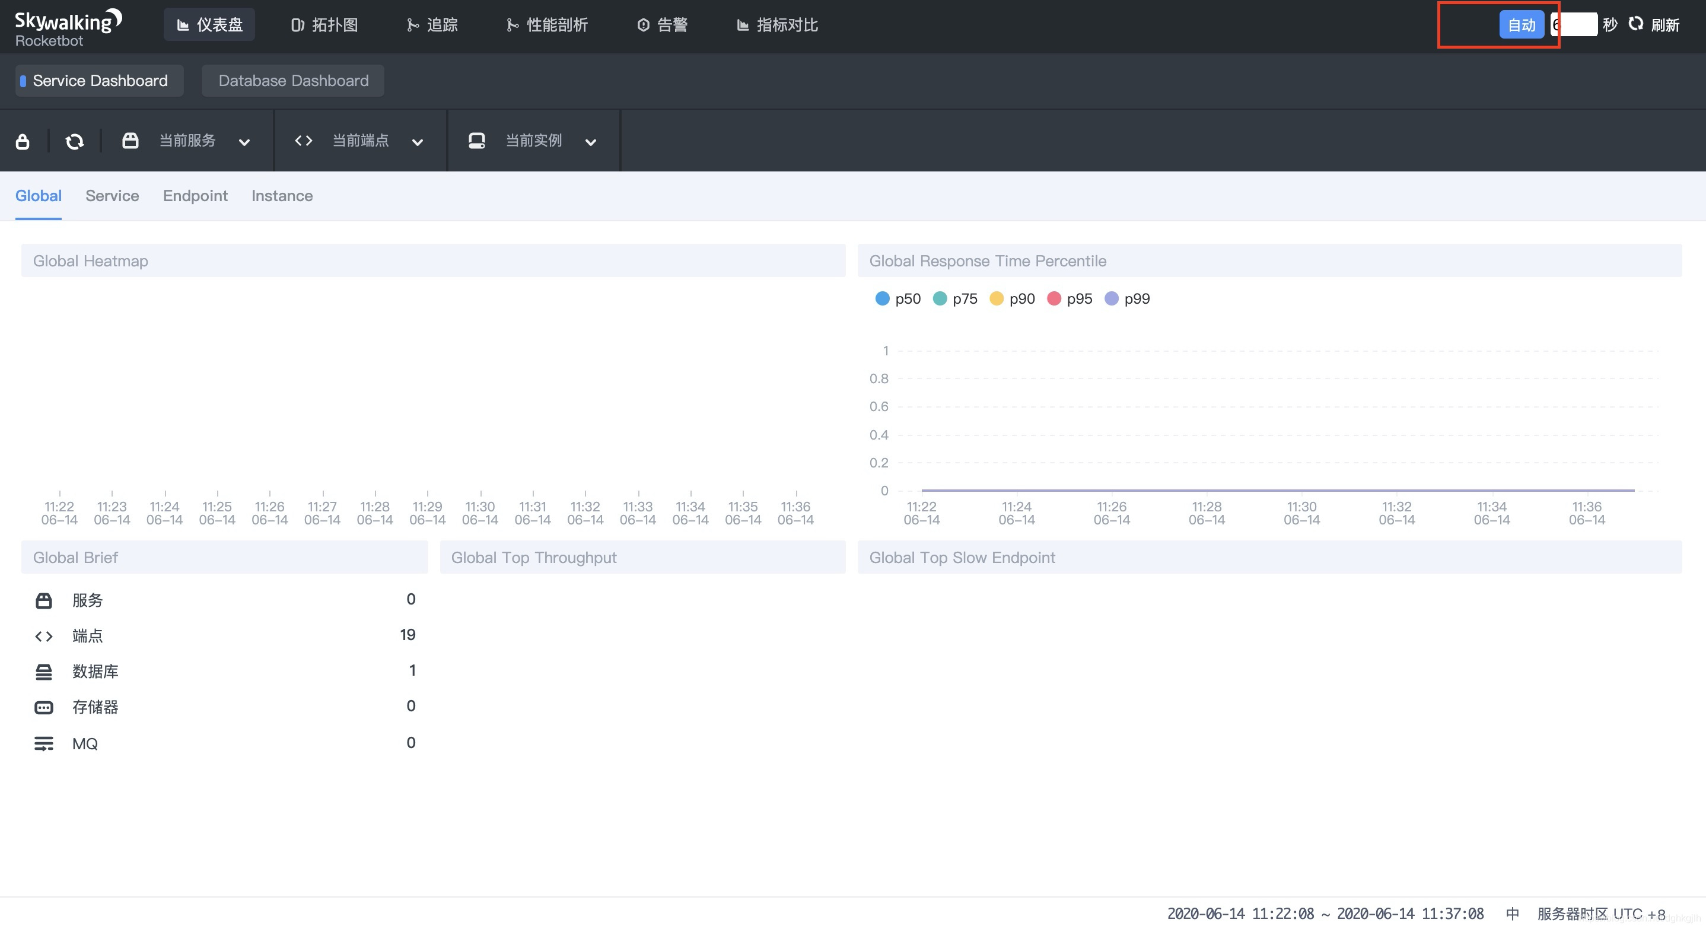Toggle the p95 series in the legend
1706x929 pixels.
pos(1070,298)
